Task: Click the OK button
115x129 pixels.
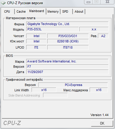Action: (102, 123)
